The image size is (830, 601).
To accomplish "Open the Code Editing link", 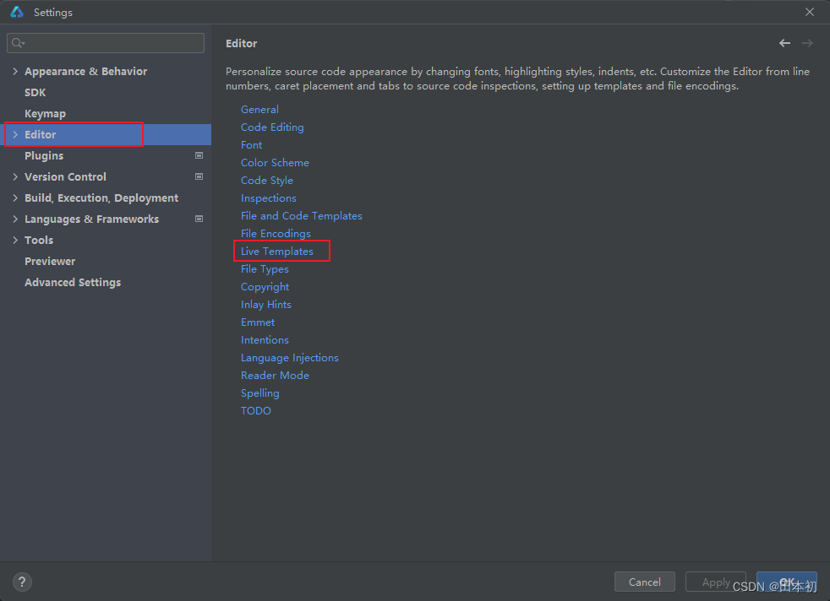I will [272, 127].
